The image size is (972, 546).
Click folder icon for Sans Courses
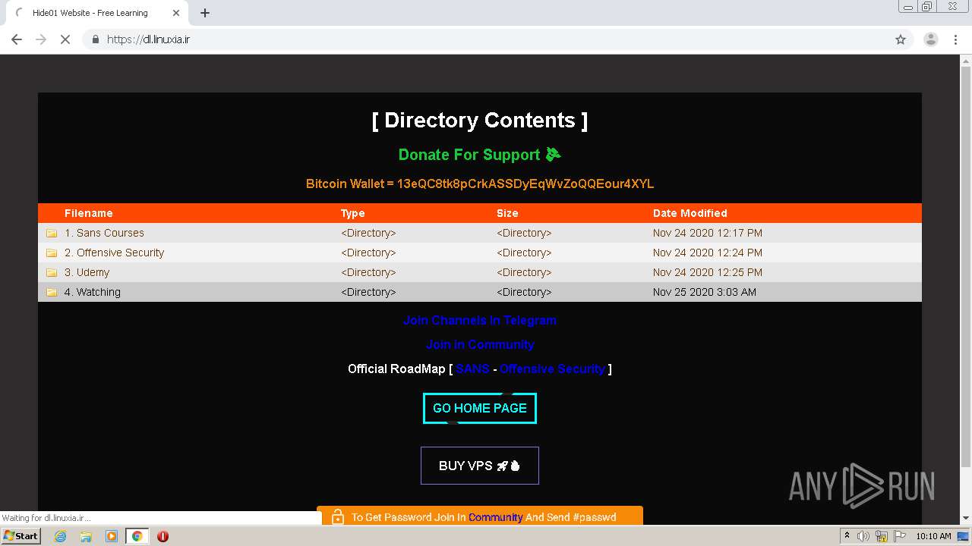[x=52, y=233]
